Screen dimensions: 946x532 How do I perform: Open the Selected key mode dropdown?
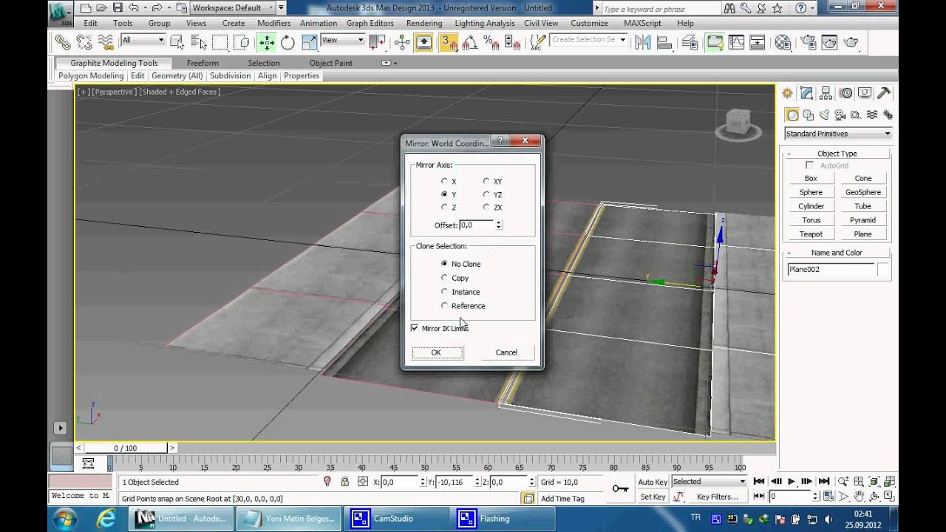tap(709, 482)
